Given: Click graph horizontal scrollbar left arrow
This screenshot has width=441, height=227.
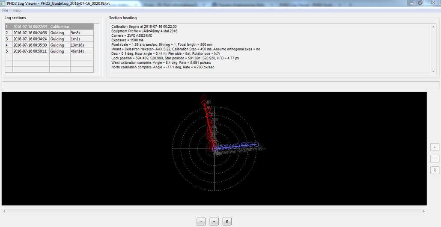Looking at the screenshot, I should tap(4, 211).
